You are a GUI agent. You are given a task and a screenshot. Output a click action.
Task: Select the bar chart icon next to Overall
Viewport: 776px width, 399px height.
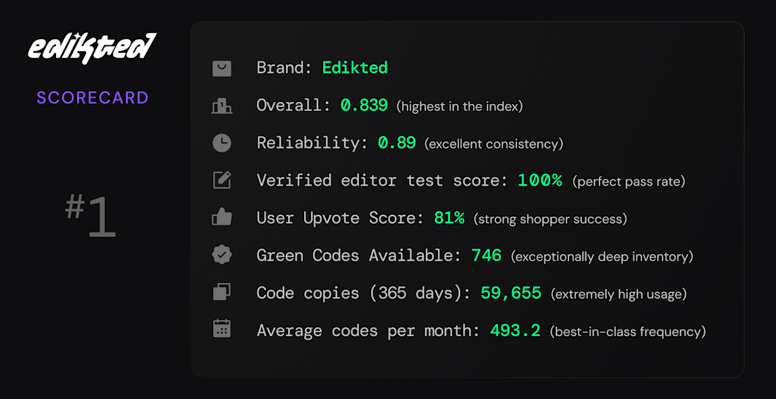222,105
